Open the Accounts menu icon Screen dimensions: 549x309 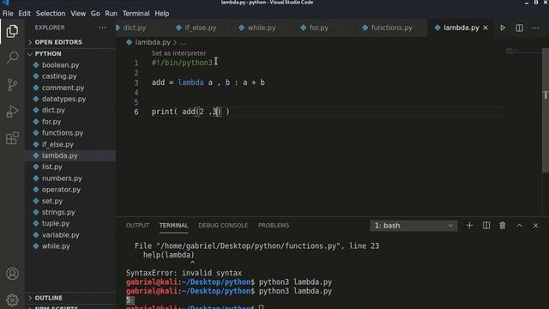click(12, 274)
